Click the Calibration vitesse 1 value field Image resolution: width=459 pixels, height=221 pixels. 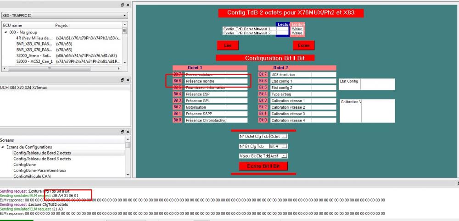(x=324, y=100)
